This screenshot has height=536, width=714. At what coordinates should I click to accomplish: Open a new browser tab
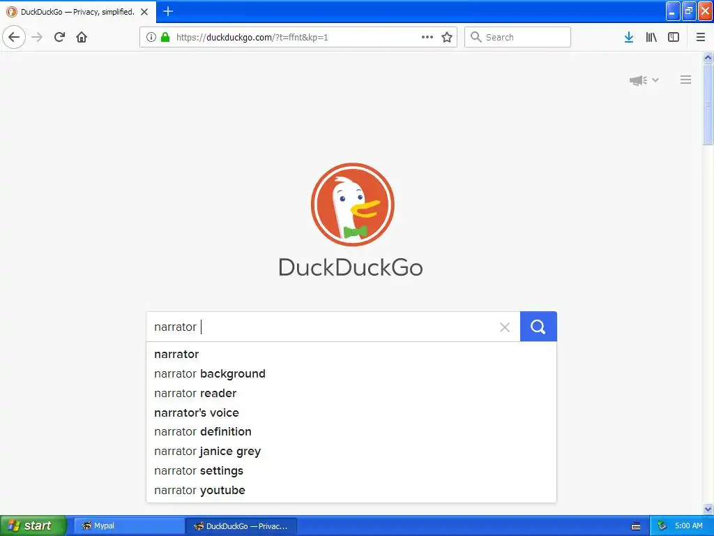[167, 11]
